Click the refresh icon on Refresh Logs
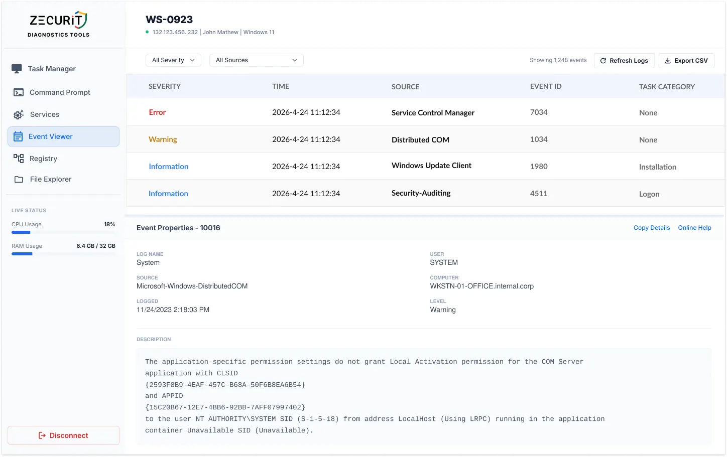Image resolution: width=727 pixels, height=457 pixels. tap(602, 60)
